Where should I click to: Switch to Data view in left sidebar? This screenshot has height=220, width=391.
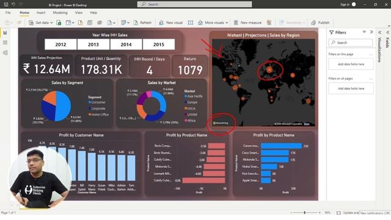5,43
